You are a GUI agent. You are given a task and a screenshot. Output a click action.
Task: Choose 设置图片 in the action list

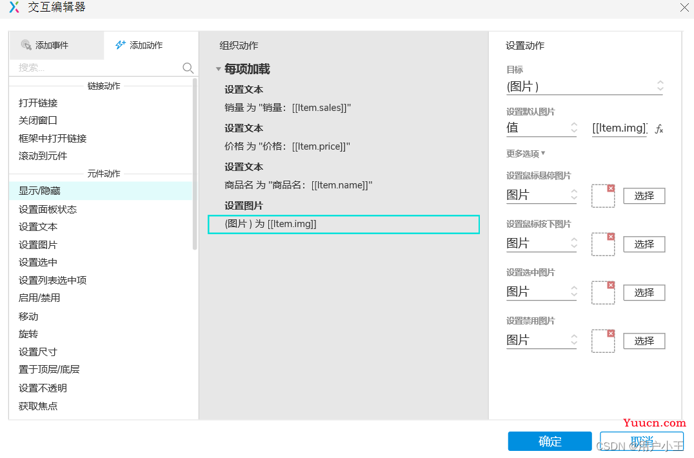pos(38,244)
